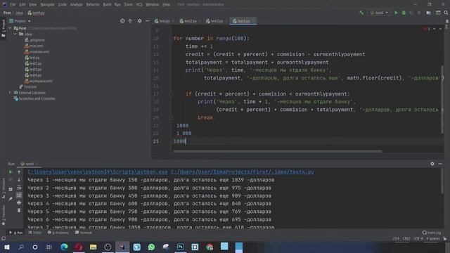Viewport: 450px width, 253px height.
Task: Open the File menu
Action: [13, 4]
